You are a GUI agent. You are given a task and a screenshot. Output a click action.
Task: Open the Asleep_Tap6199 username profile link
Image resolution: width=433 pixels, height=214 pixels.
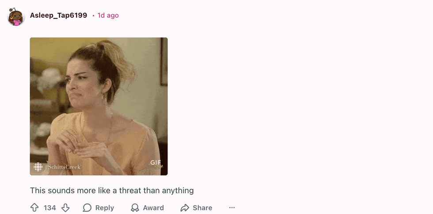pos(58,15)
